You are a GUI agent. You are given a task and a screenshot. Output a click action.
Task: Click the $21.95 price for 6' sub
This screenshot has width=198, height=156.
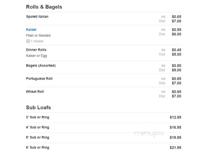click(175, 148)
